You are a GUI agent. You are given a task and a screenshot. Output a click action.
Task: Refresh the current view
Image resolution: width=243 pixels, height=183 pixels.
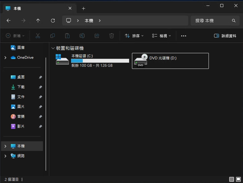[53, 21]
